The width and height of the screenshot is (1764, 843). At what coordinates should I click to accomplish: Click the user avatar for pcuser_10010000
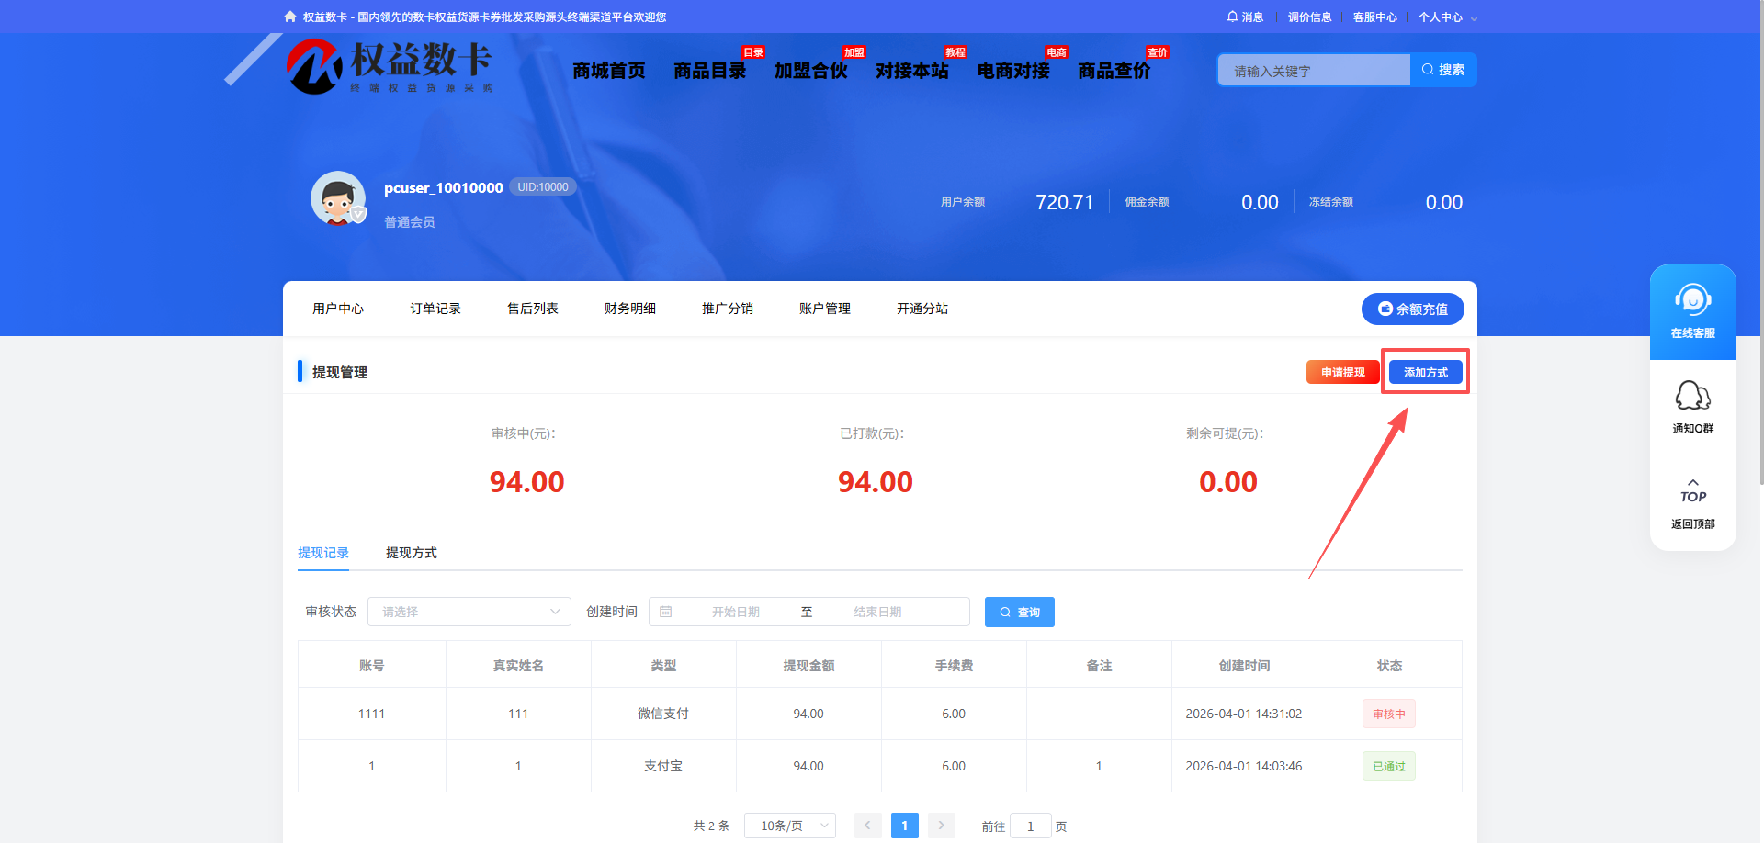tap(337, 197)
